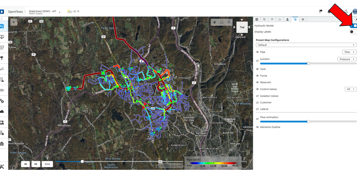The width and height of the screenshot is (357, 174).
Task: Switch to the pentagon zone panel tab
Action: coord(280,20)
